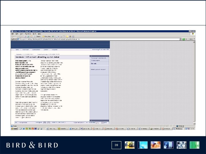Open the Rubrieken navigation tab
Viewport: 206px width, 154px height.
(x=25, y=50)
